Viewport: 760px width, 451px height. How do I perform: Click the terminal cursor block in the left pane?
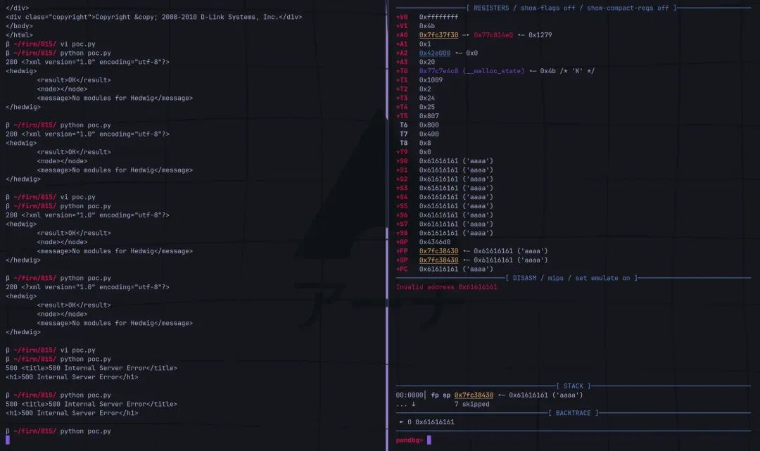8,440
